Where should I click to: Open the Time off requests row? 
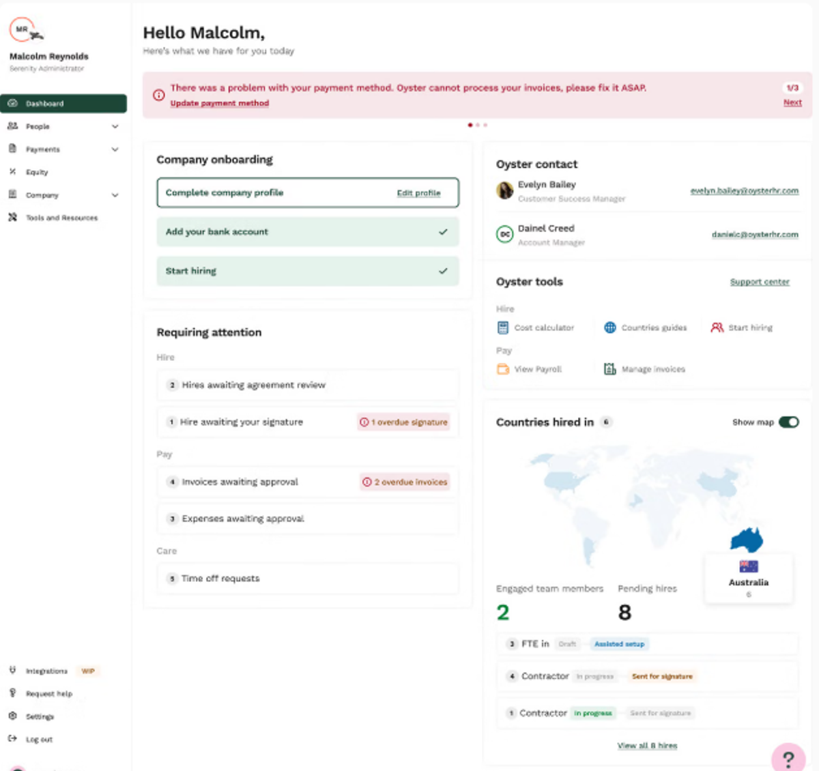pyautogui.click(x=308, y=578)
